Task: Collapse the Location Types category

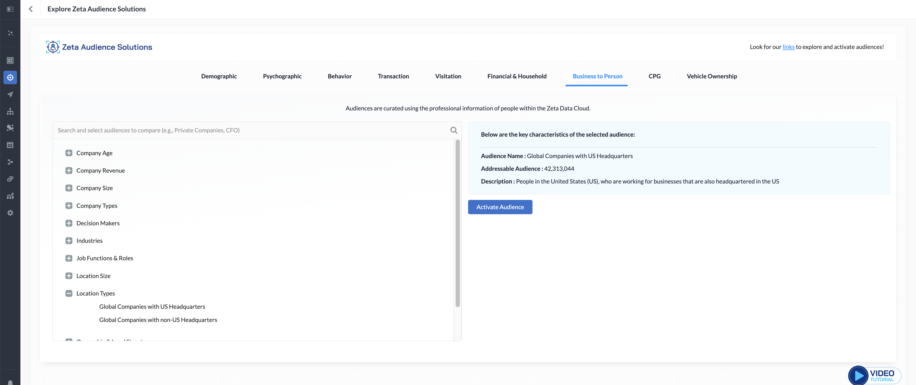Action: (x=69, y=293)
